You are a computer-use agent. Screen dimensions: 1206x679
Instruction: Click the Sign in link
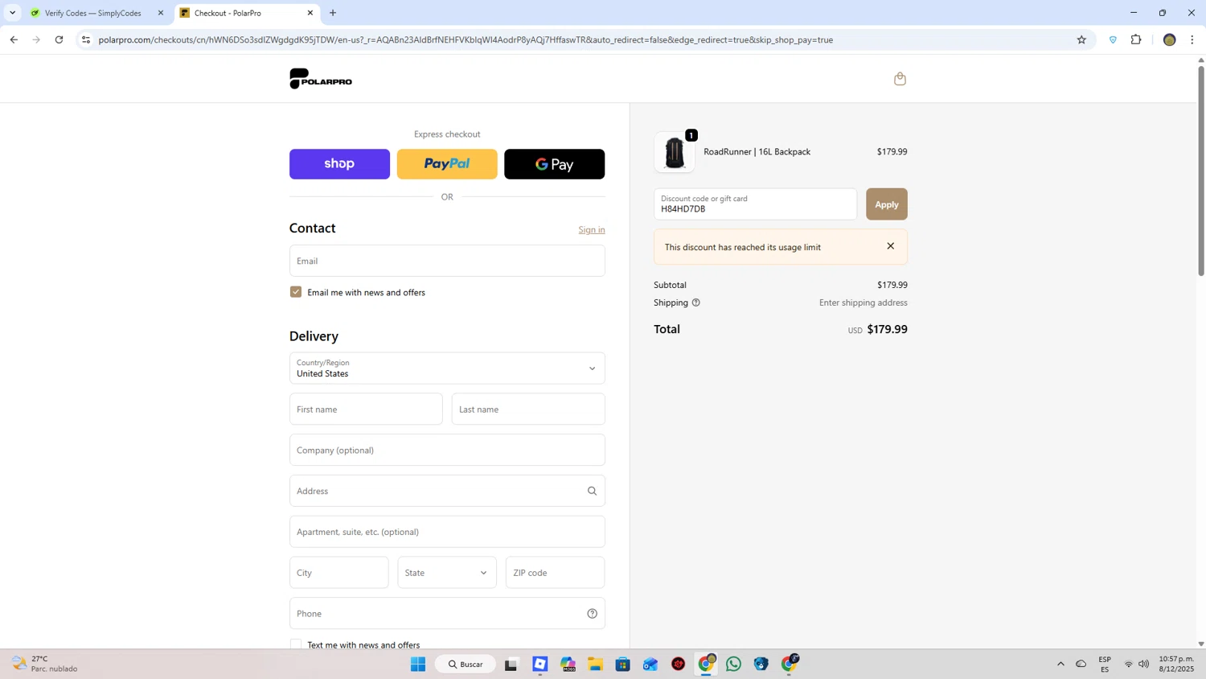[x=592, y=230]
